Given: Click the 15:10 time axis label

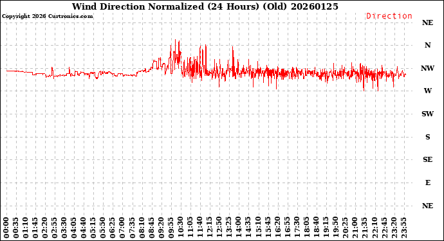Looking at the screenshot, I should 258,228.
